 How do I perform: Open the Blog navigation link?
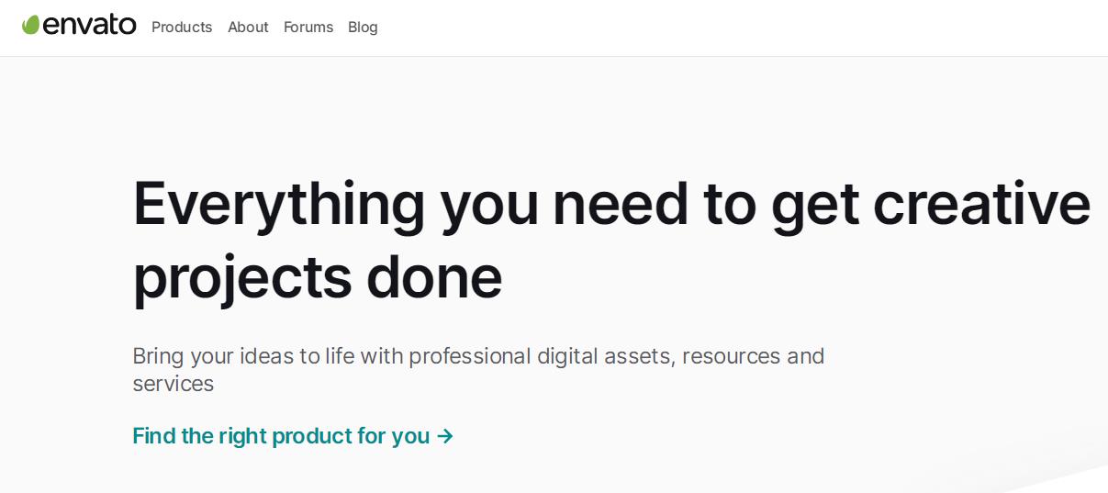click(x=363, y=28)
